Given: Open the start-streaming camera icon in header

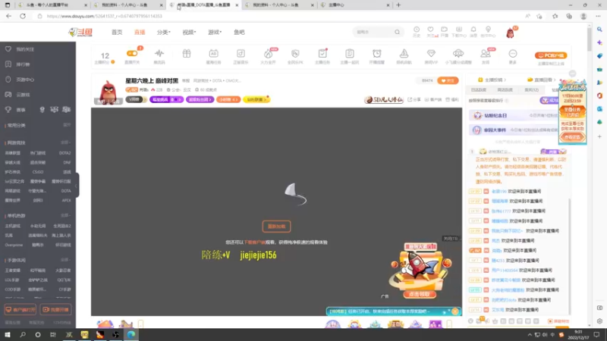Looking at the screenshot, I should [444, 32].
